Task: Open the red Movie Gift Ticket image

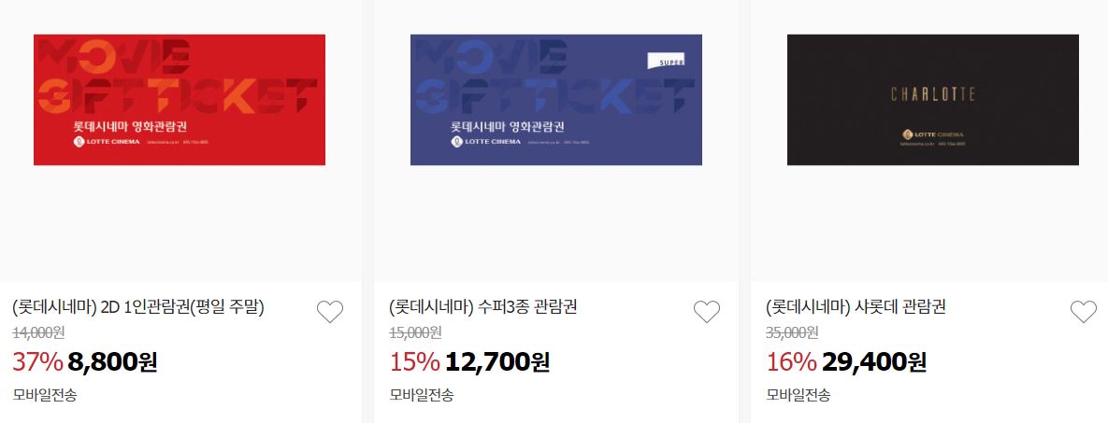Action: tap(180, 100)
